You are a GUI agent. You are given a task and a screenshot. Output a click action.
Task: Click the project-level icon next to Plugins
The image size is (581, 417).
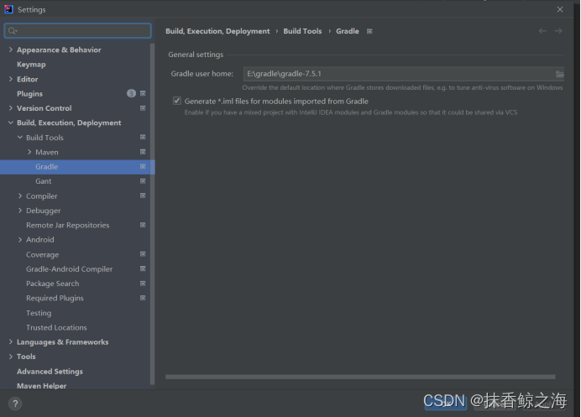click(x=143, y=93)
